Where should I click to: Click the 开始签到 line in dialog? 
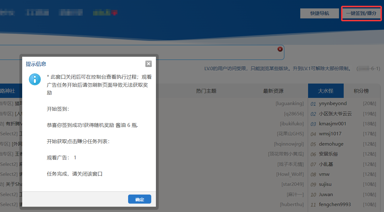[x=58, y=109]
